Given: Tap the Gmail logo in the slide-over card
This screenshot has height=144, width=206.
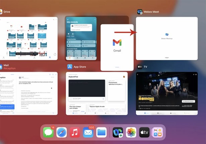Looking at the screenshot, I should click(x=117, y=43).
